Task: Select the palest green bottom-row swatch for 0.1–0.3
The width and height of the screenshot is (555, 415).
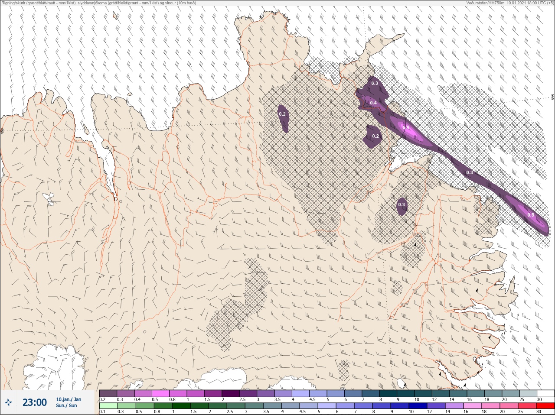Action: point(108,406)
